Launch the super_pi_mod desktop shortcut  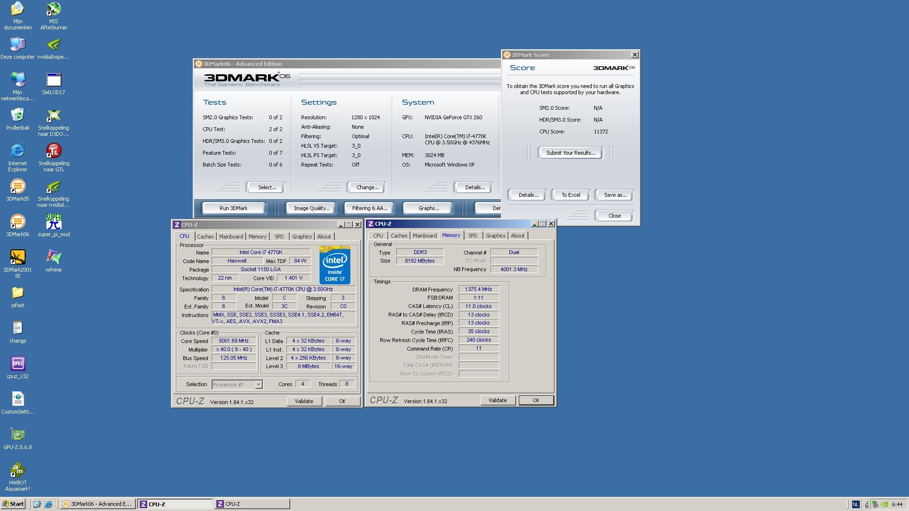pyautogui.click(x=53, y=222)
